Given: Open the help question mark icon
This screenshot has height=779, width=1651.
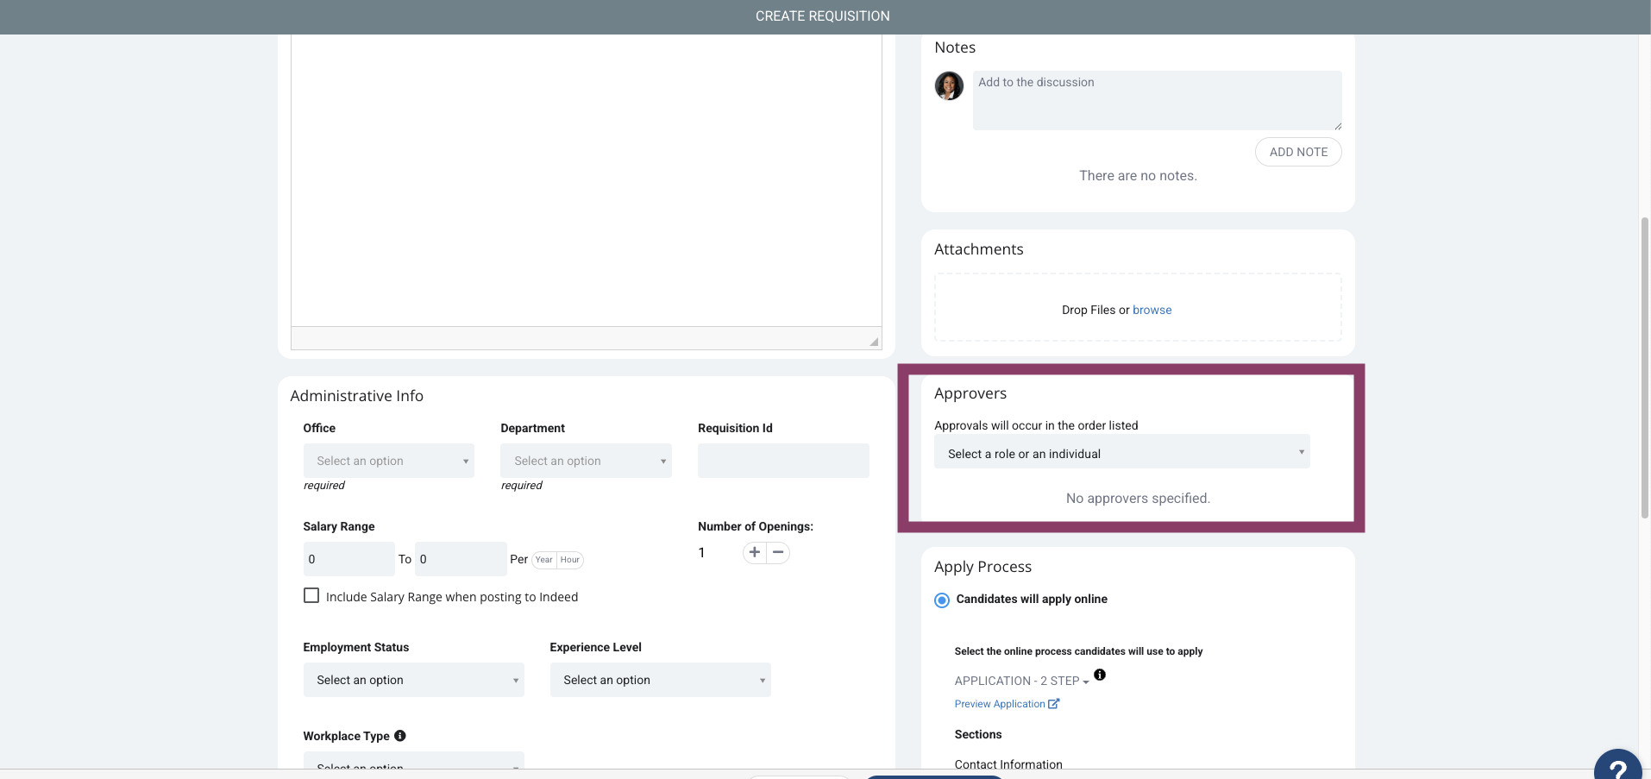Looking at the screenshot, I should pos(1617,764).
